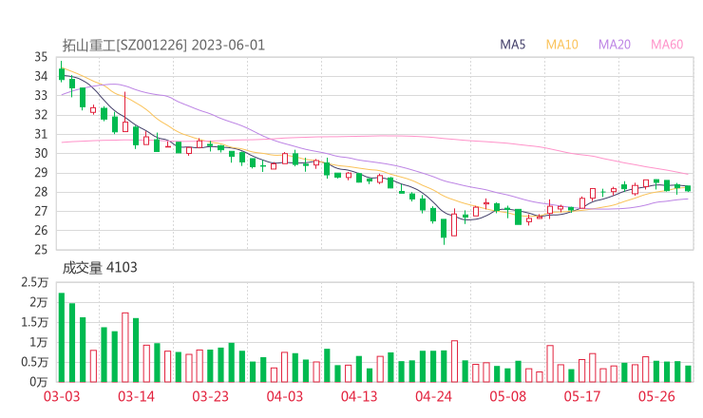
Task: Click the 1.5万 volume axis label
Action: coord(34,322)
